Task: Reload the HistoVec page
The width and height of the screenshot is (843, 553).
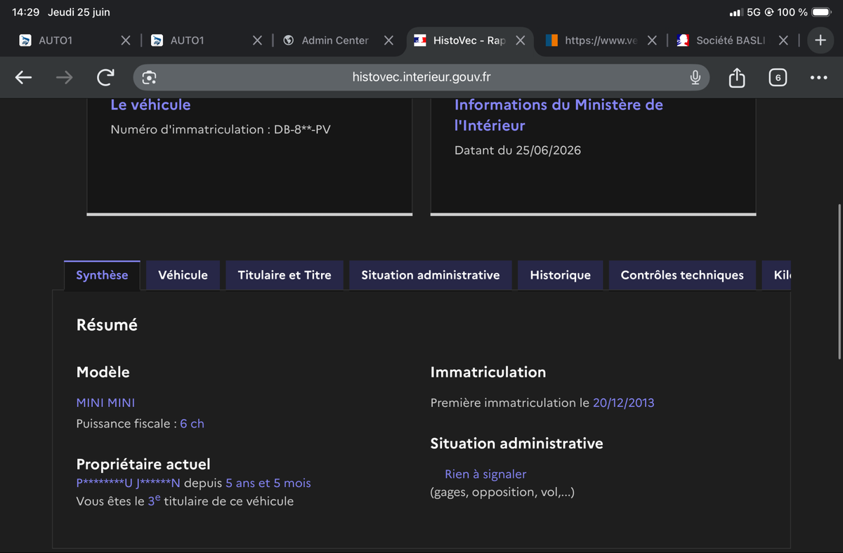Action: pyautogui.click(x=105, y=77)
